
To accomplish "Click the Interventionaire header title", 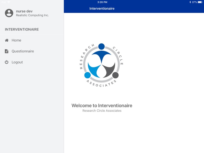I will (102, 9).
